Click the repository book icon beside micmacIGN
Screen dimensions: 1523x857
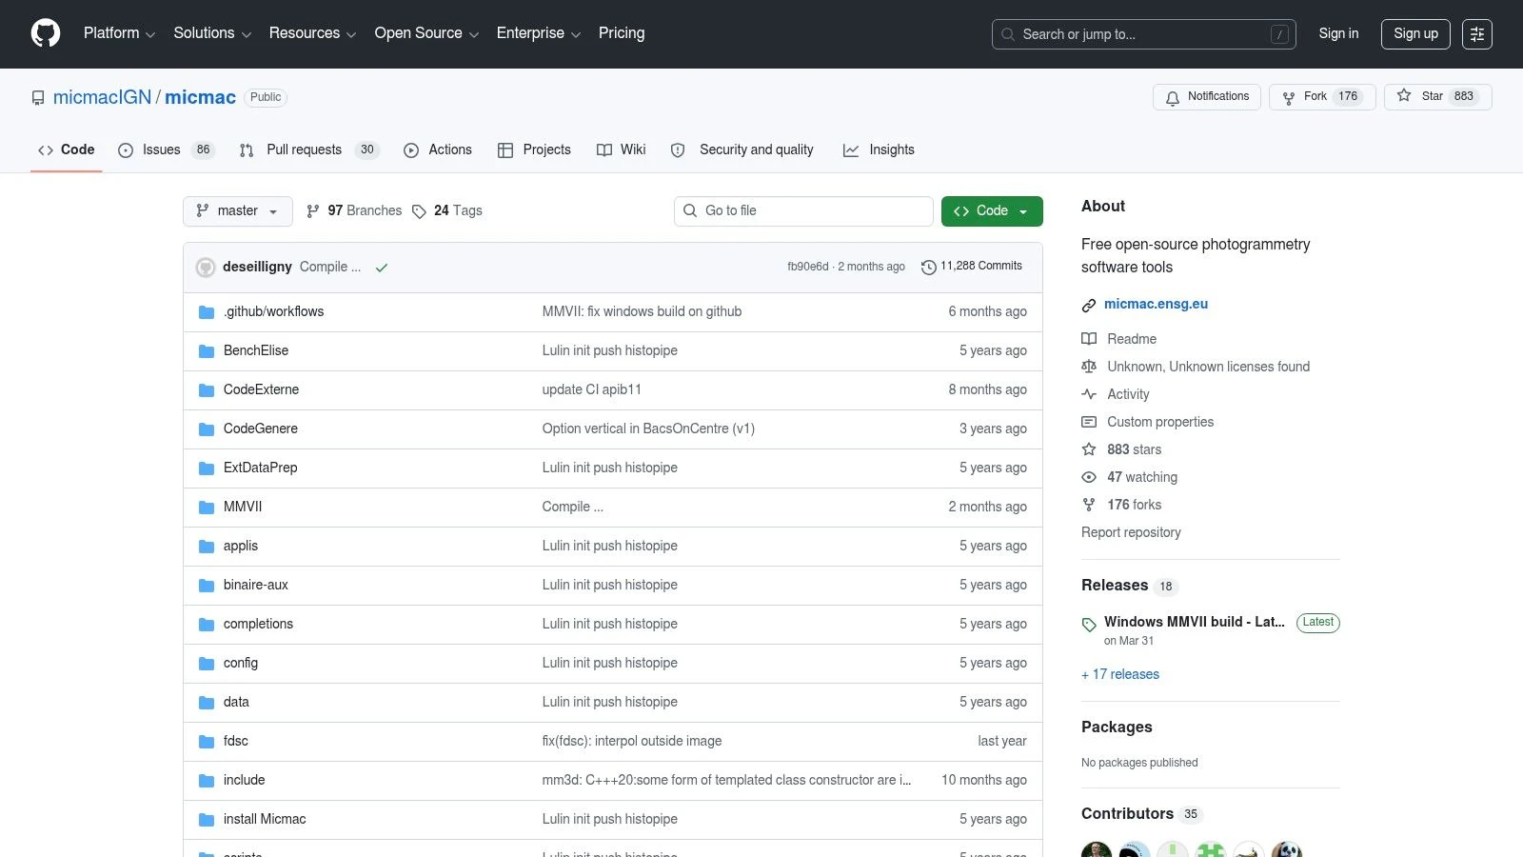point(38,98)
